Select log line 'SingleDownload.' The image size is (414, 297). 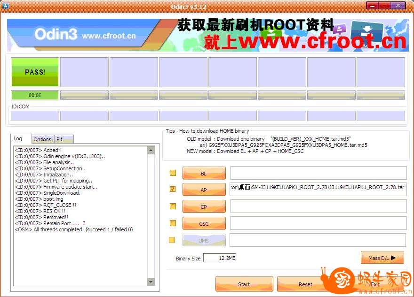click(48, 193)
